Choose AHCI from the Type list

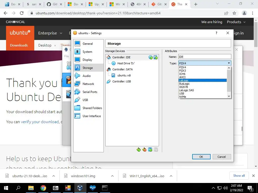pyautogui.click(x=203, y=77)
